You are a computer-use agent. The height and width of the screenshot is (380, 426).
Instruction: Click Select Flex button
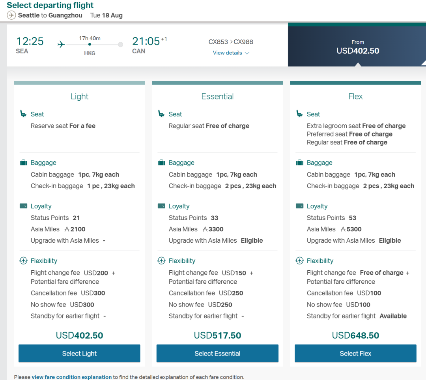click(x=355, y=353)
